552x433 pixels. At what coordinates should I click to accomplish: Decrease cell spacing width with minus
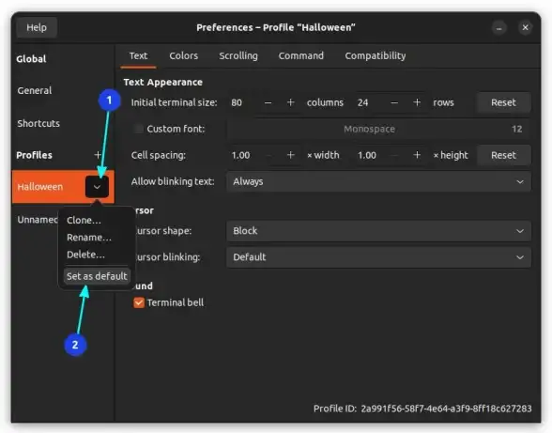[268, 155]
